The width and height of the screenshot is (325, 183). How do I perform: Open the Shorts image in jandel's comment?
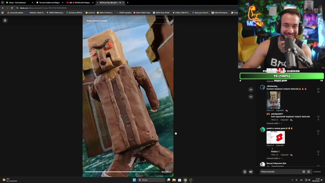[x=275, y=137]
